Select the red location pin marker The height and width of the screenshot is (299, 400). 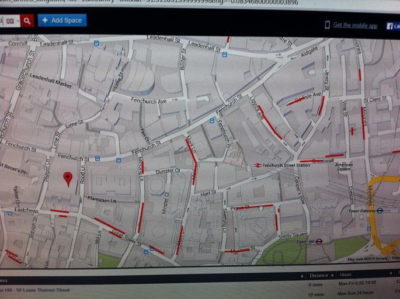click(x=68, y=178)
